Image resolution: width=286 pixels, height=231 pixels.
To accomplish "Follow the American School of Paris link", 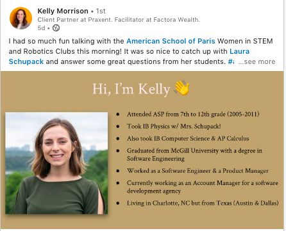I will pos(171,41).
